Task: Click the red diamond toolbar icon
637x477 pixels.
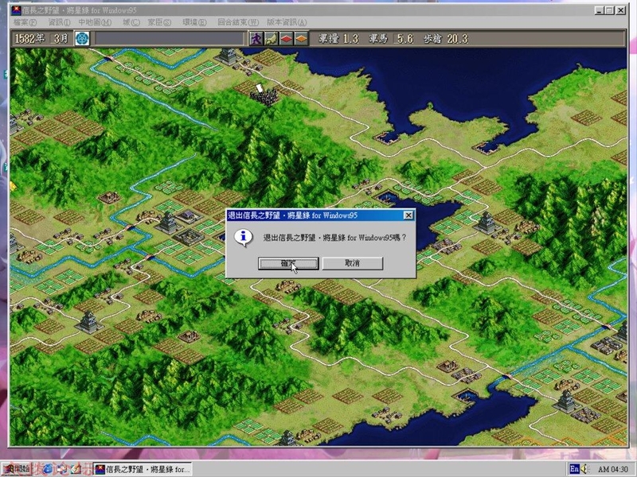Action: (286, 39)
